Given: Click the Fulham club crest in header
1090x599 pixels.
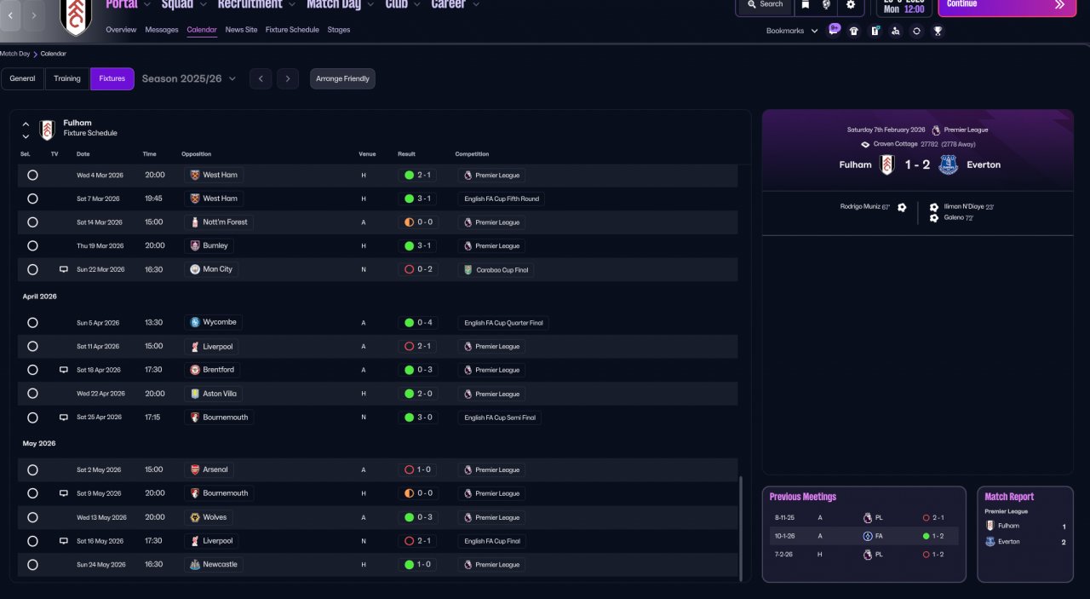Looking at the screenshot, I should (76, 15).
